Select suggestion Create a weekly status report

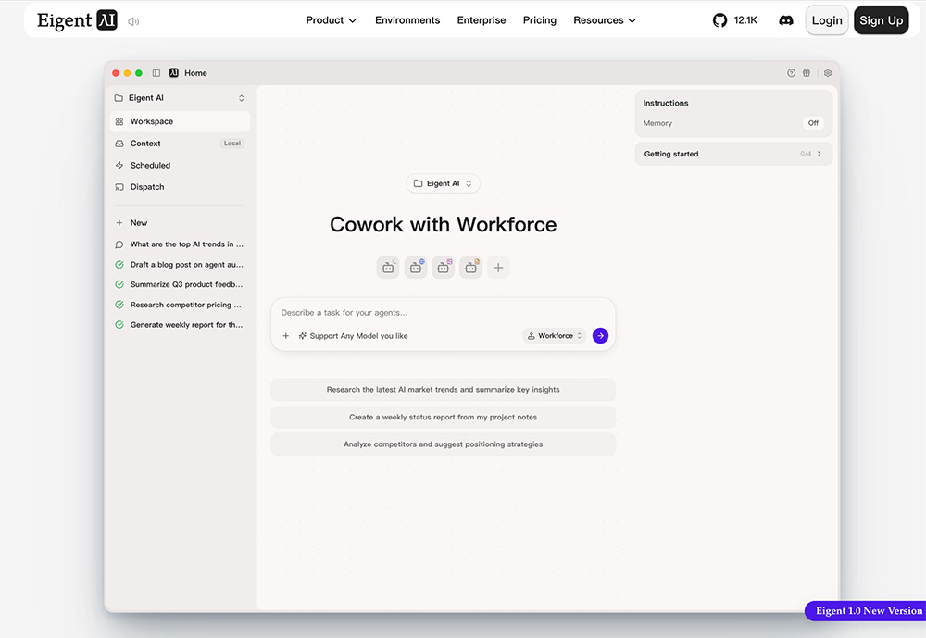pyautogui.click(x=443, y=417)
